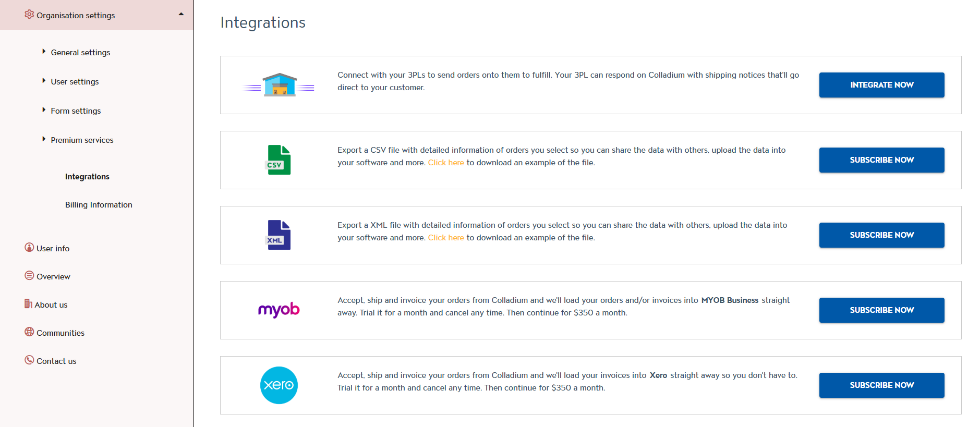Viewport: 980px width, 427px height.
Task: Click the Organisation settings gear icon
Action: pos(29,15)
